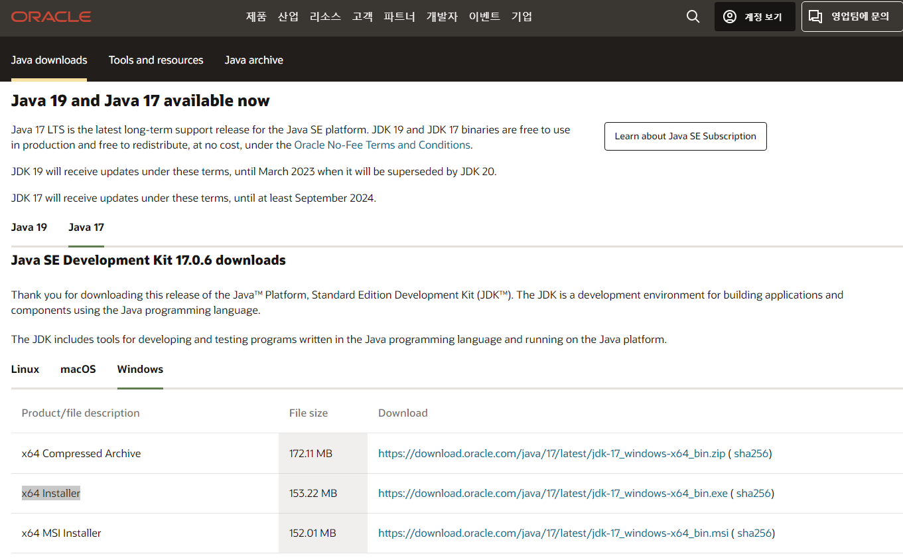Image resolution: width=903 pixels, height=560 pixels.
Task: Download the windows-x64_bin.msi link
Action: [553, 533]
